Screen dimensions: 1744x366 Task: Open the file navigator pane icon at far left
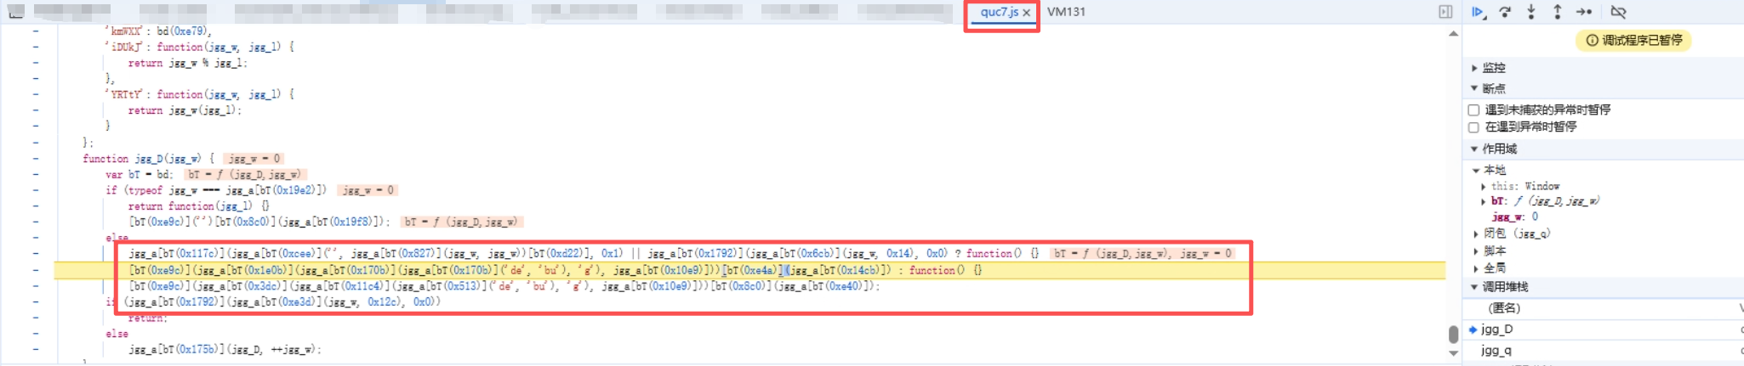[16, 12]
